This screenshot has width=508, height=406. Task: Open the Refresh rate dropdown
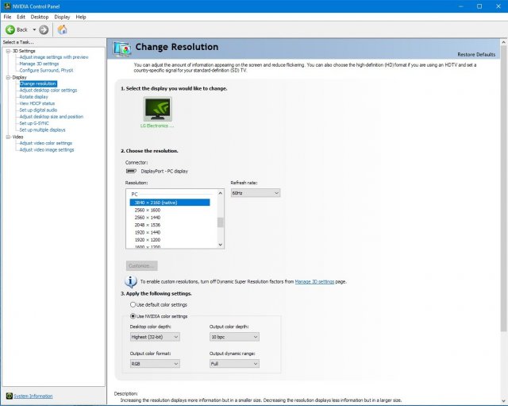(x=255, y=193)
